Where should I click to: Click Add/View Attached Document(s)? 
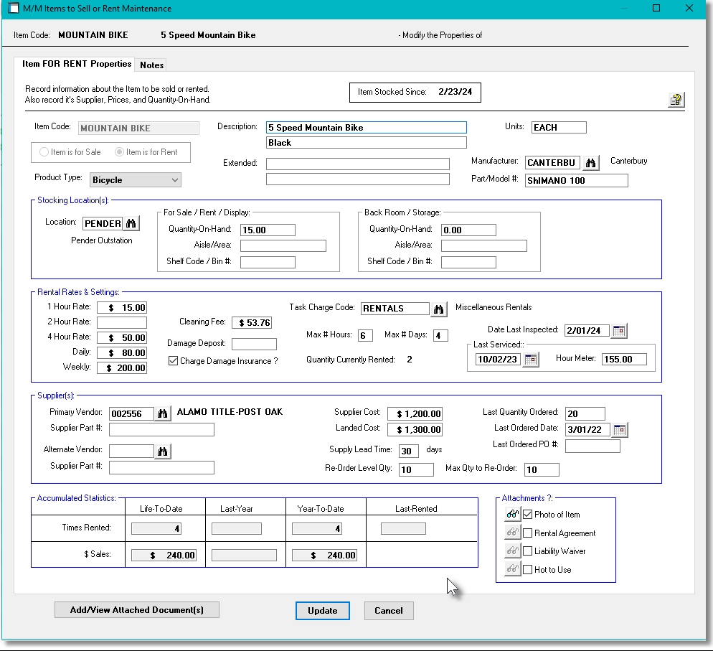click(136, 610)
